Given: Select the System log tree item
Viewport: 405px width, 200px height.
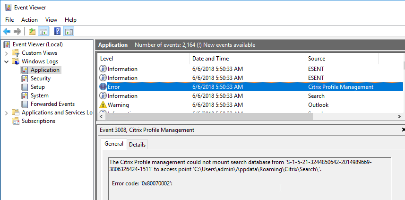Looking at the screenshot, I should [x=40, y=96].
